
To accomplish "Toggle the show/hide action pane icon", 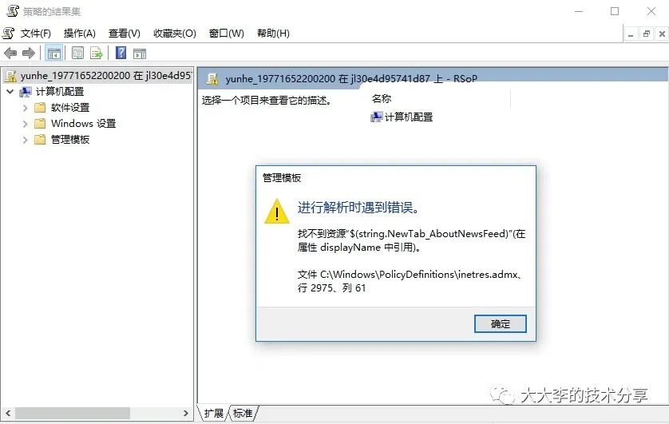I will click(x=140, y=53).
